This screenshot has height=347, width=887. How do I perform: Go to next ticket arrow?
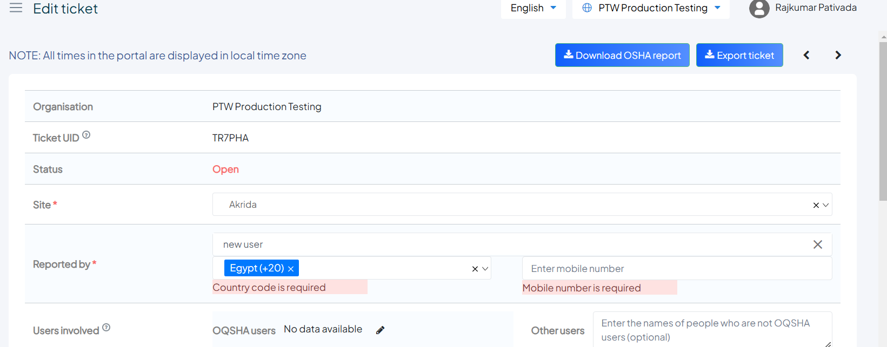pyautogui.click(x=838, y=55)
